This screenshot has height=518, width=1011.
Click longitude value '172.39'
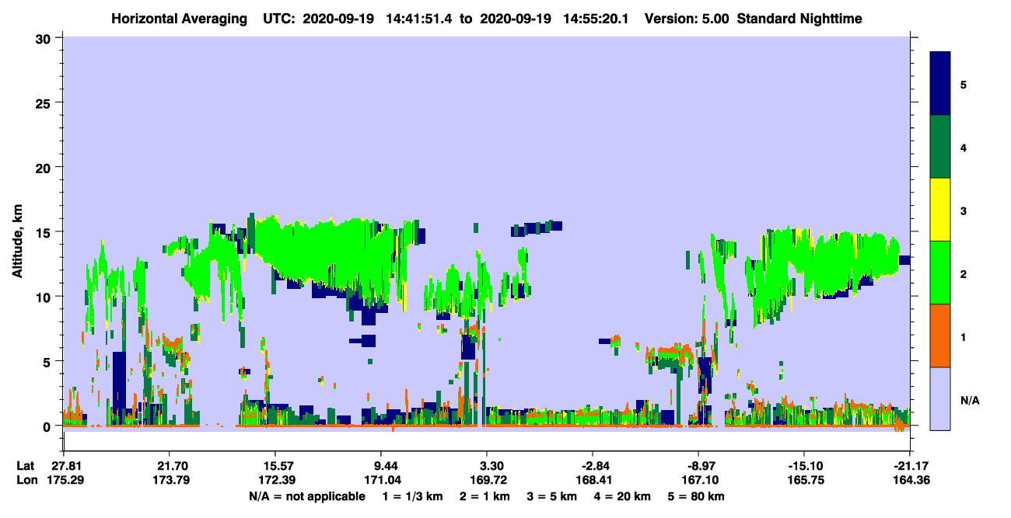click(x=275, y=480)
